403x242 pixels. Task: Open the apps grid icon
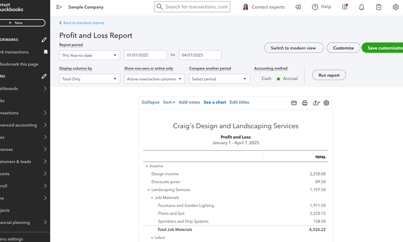(x=344, y=7)
